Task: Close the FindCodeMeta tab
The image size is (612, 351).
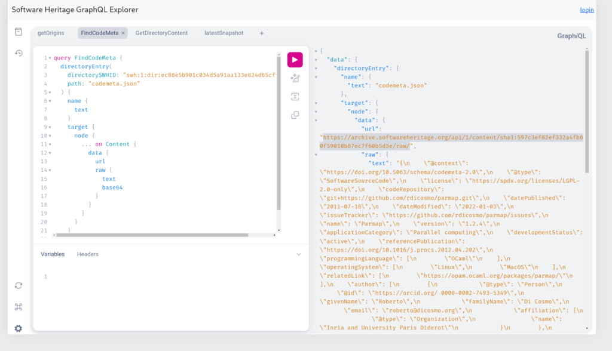Action: coord(123,33)
